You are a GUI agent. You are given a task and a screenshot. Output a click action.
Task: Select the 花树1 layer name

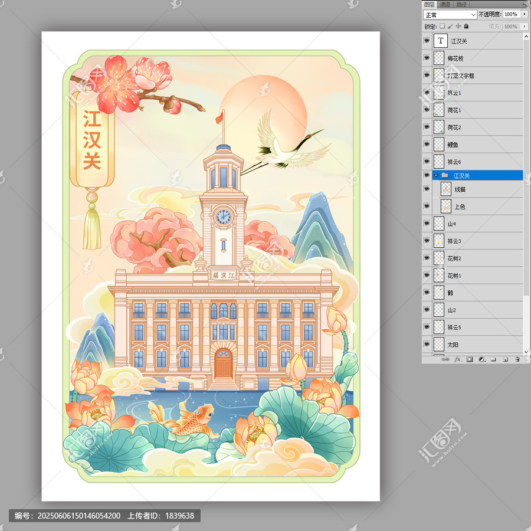pos(454,276)
